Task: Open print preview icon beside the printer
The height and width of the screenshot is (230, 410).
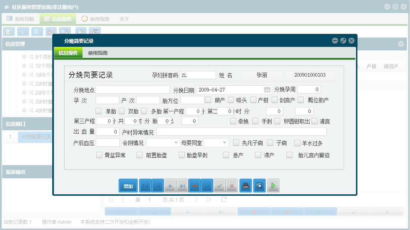Action: point(259,186)
